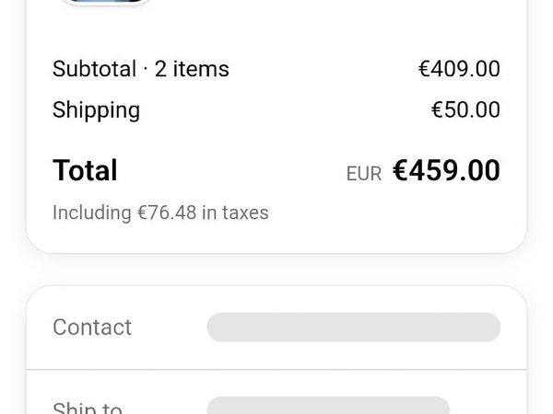Click the Ship to placeholder bar

(x=328, y=406)
